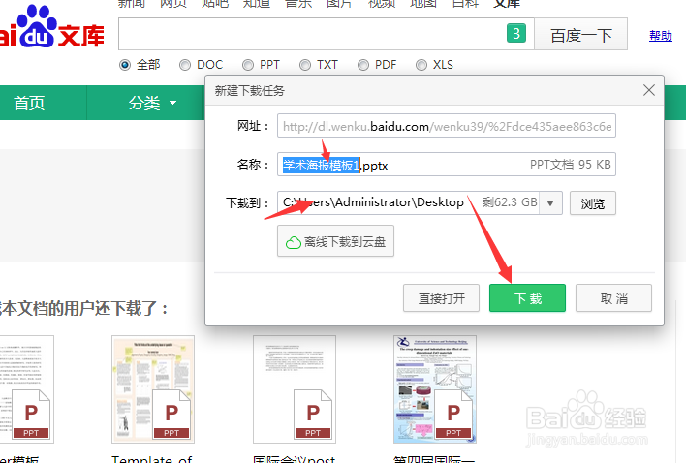Click the 浏览 browse button
This screenshot has width=686, height=463.
coord(593,203)
